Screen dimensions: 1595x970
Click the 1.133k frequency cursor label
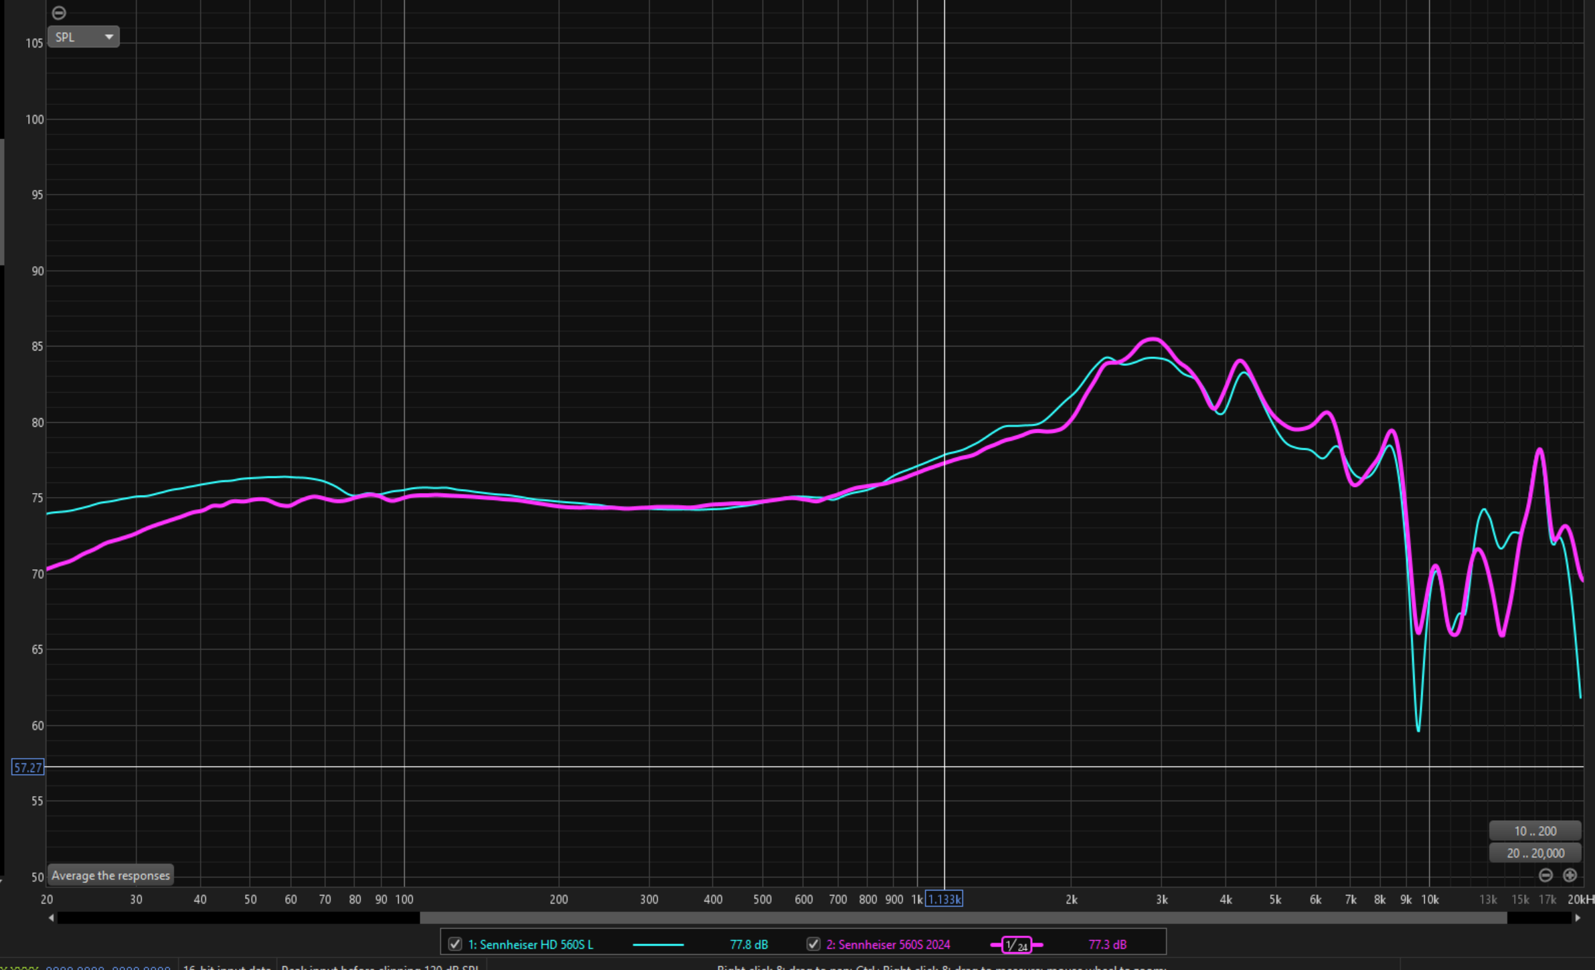(x=944, y=899)
